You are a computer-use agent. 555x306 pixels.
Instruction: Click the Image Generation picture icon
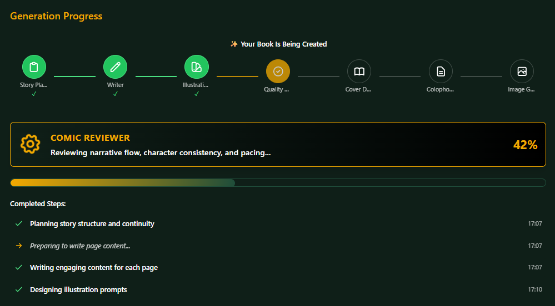[x=522, y=72]
